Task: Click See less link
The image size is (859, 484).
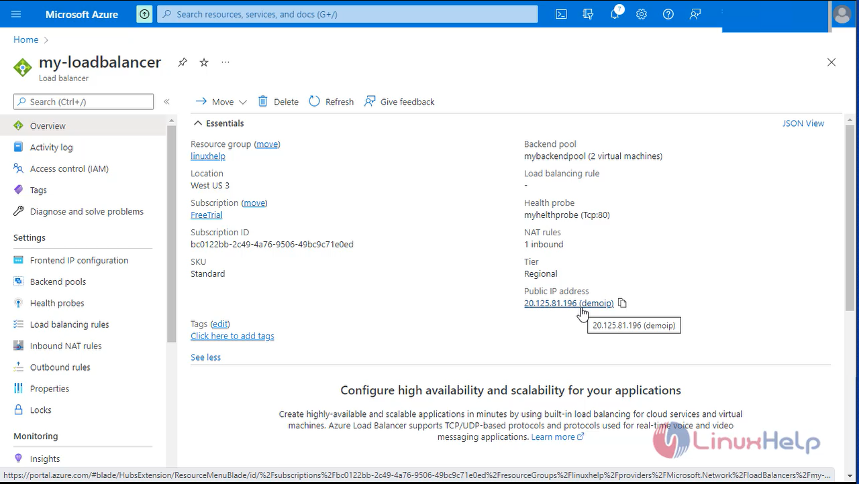Action: [x=205, y=357]
